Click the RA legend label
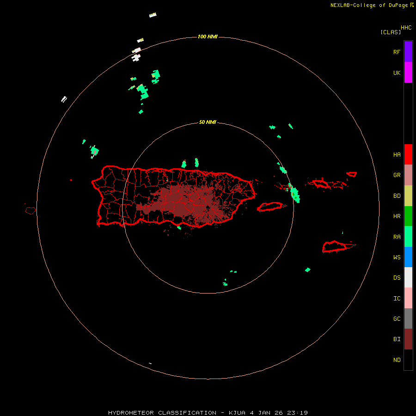Screen dimensions: 416x416 pyautogui.click(x=397, y=237)
